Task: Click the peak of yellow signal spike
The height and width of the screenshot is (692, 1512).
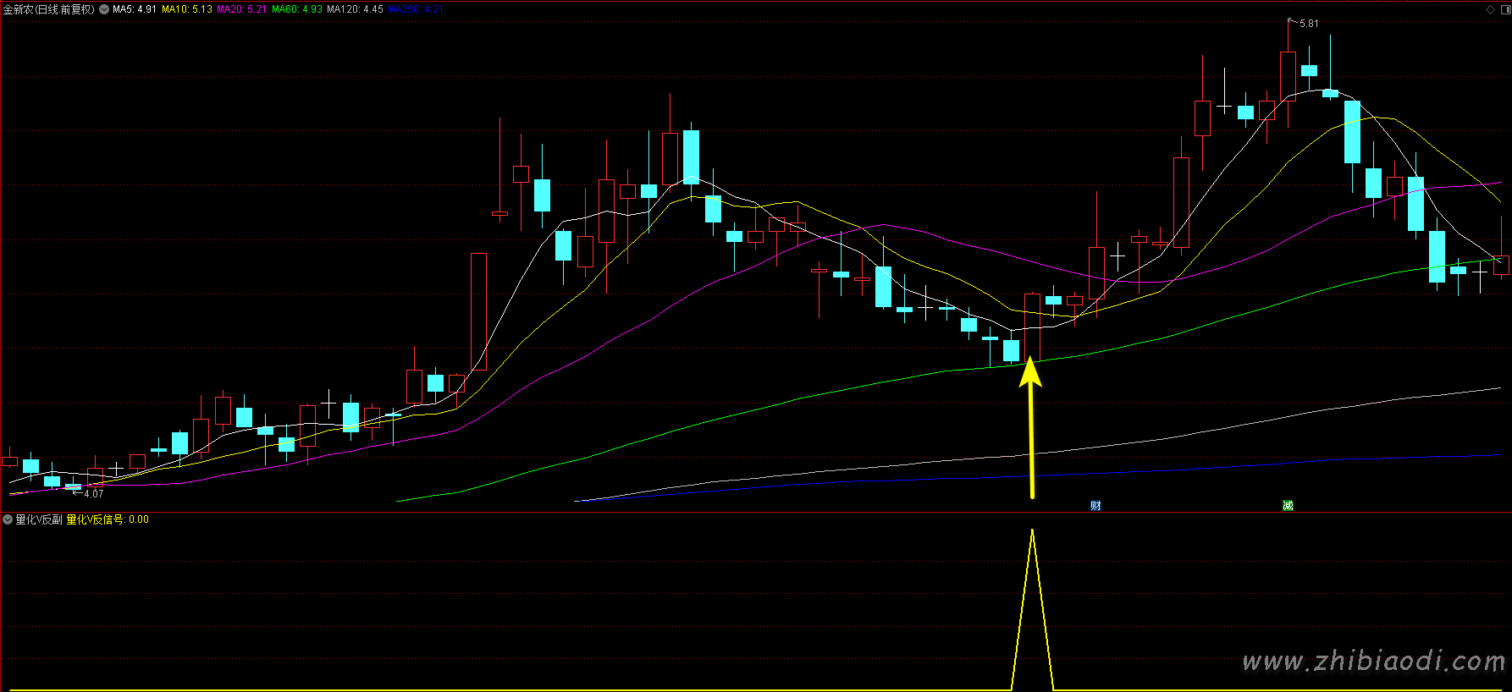Action: point(1032,532)
